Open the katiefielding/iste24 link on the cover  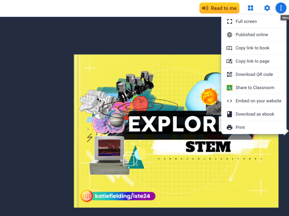point(118,196)
